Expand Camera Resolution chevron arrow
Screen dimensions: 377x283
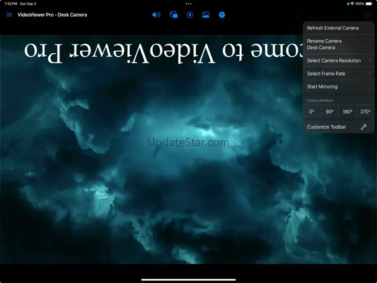click(370, 60)
